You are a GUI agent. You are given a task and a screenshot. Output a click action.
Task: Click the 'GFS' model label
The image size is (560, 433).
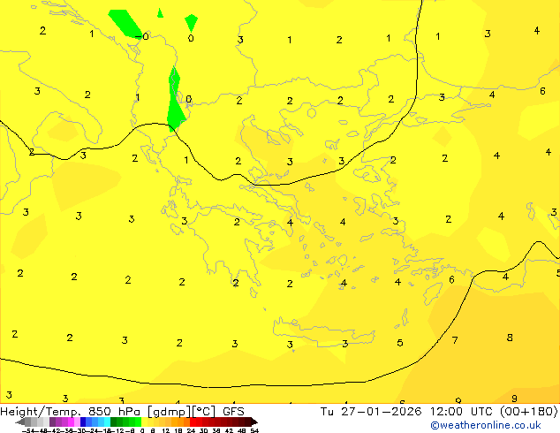tap(233, 411)
